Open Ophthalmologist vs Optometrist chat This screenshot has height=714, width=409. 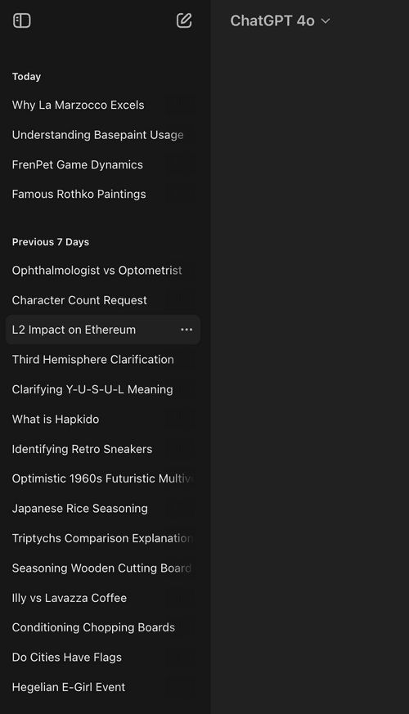click(103, 271)
